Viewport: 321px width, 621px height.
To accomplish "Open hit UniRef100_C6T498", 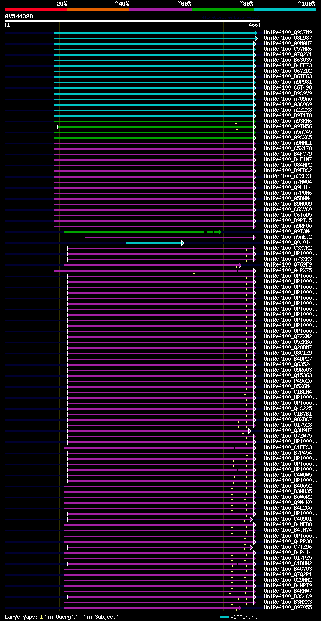I will coord(288,87).
